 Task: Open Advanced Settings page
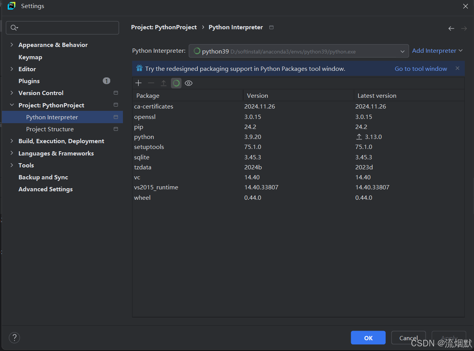[46, 189]
